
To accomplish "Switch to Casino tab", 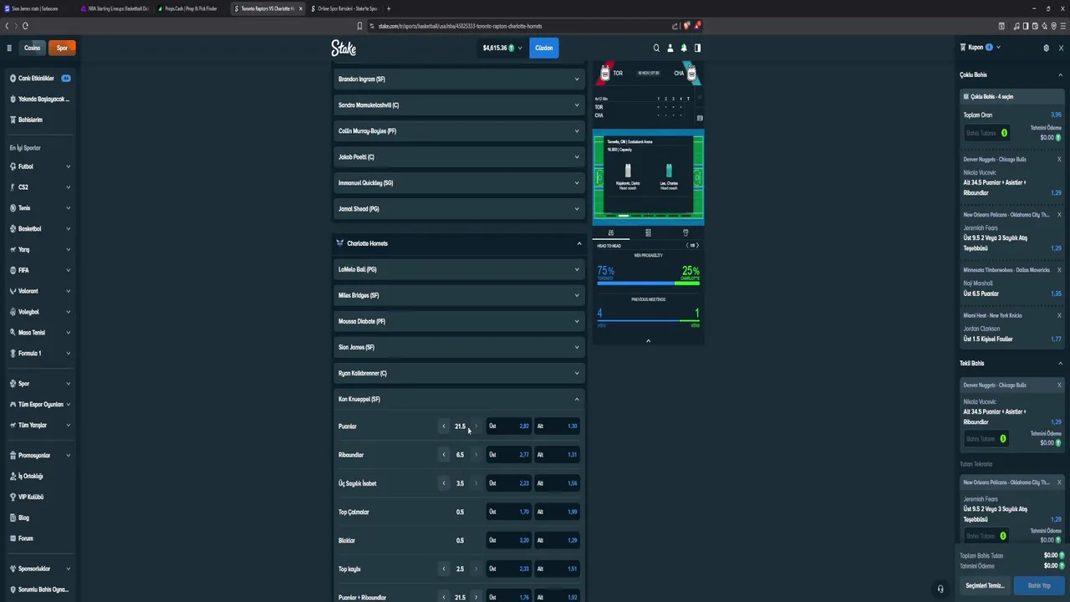I will (32, 48).
